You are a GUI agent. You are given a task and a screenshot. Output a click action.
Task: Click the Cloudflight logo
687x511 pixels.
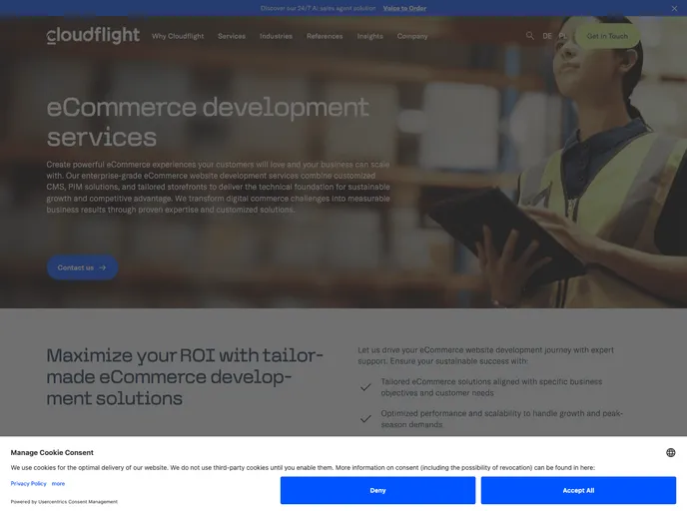(x=93, y=36)
